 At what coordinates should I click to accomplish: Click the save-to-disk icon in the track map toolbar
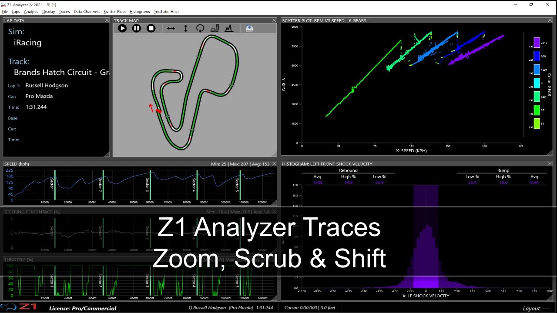click(x=249, y=28)
